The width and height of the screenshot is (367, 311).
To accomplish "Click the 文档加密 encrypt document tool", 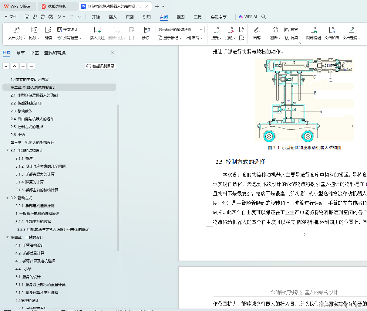I will (x=332, y=33).
